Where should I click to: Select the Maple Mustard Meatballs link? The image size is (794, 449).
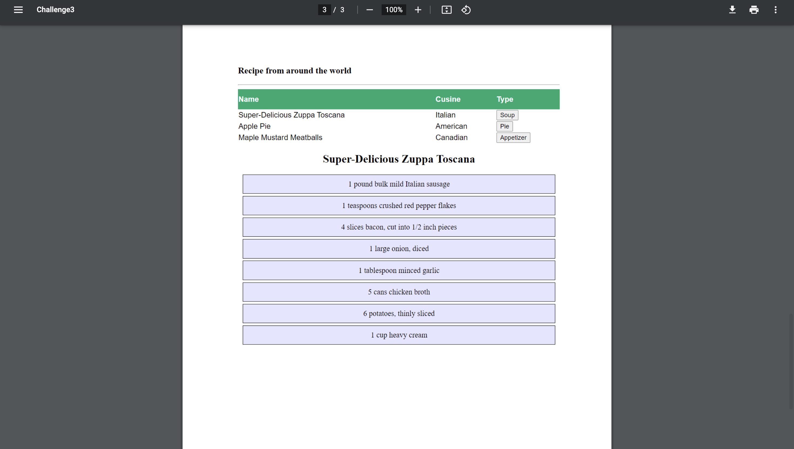[280, 137]
